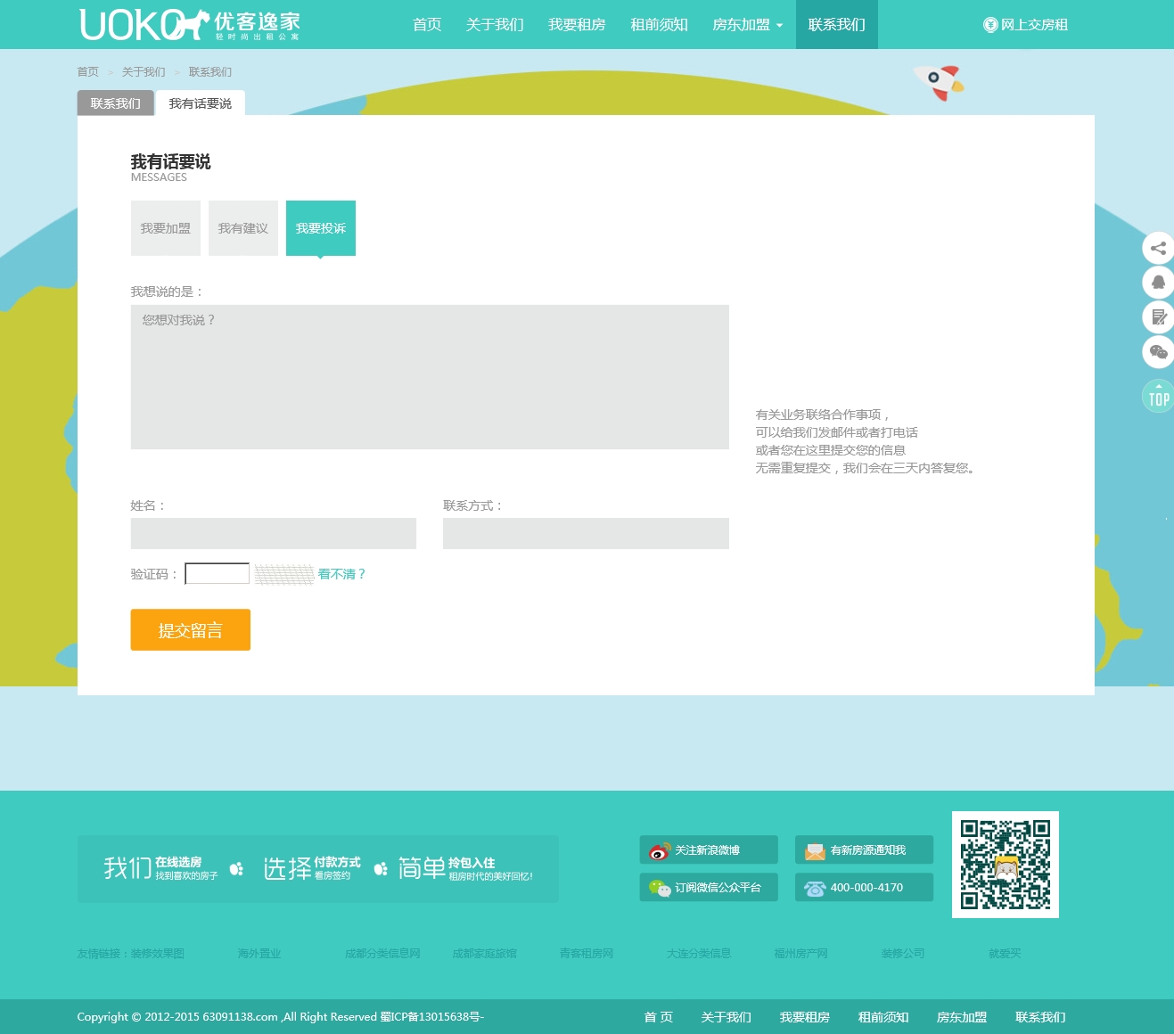Click 首页 in the breadcrumb

pyautogui.click(x=88, y=72)
